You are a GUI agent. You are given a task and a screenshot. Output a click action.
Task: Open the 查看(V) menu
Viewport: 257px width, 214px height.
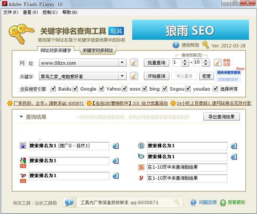click(x=30, y=12)
